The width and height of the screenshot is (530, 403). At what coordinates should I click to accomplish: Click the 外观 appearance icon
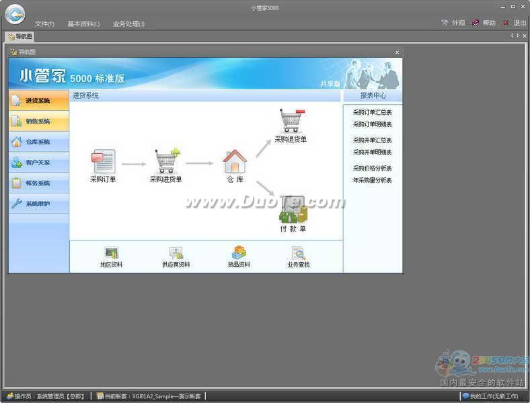445,23
